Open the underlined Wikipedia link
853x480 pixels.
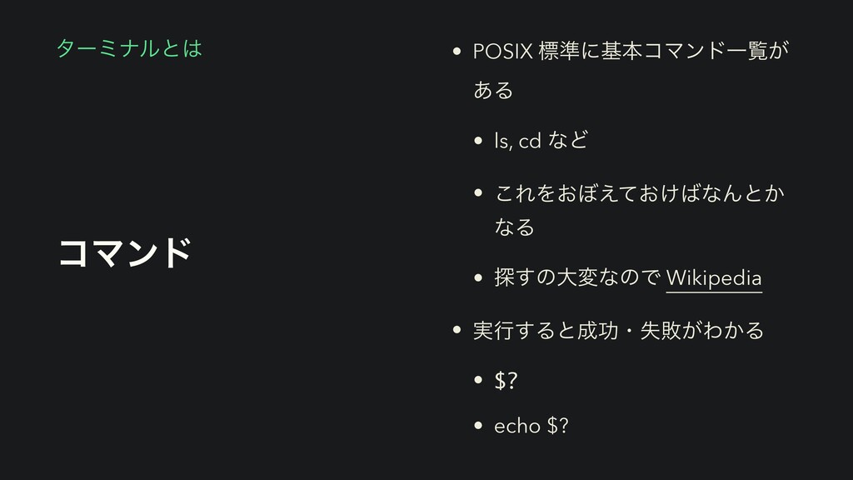pyautogui.click(x=714, y=278)
